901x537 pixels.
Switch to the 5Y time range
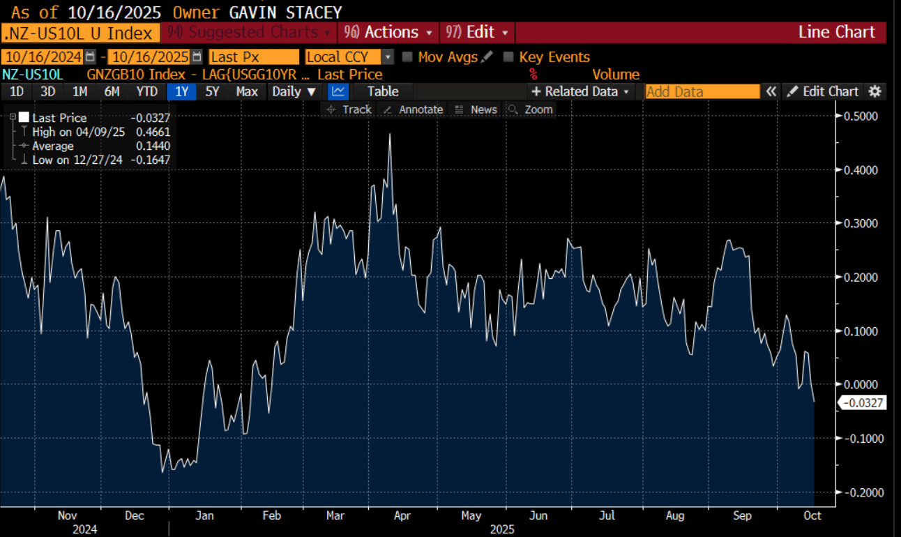click(213, 91)
